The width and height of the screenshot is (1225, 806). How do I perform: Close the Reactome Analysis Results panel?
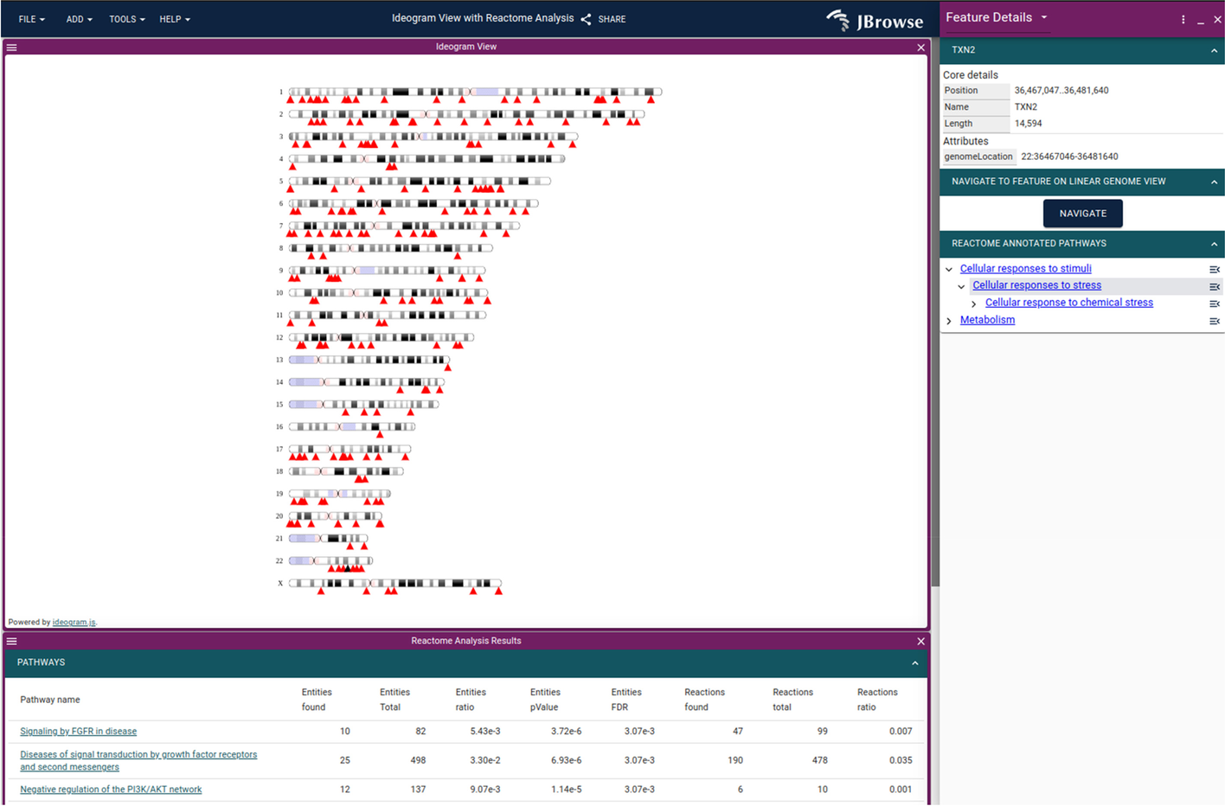tap(920, 642)
